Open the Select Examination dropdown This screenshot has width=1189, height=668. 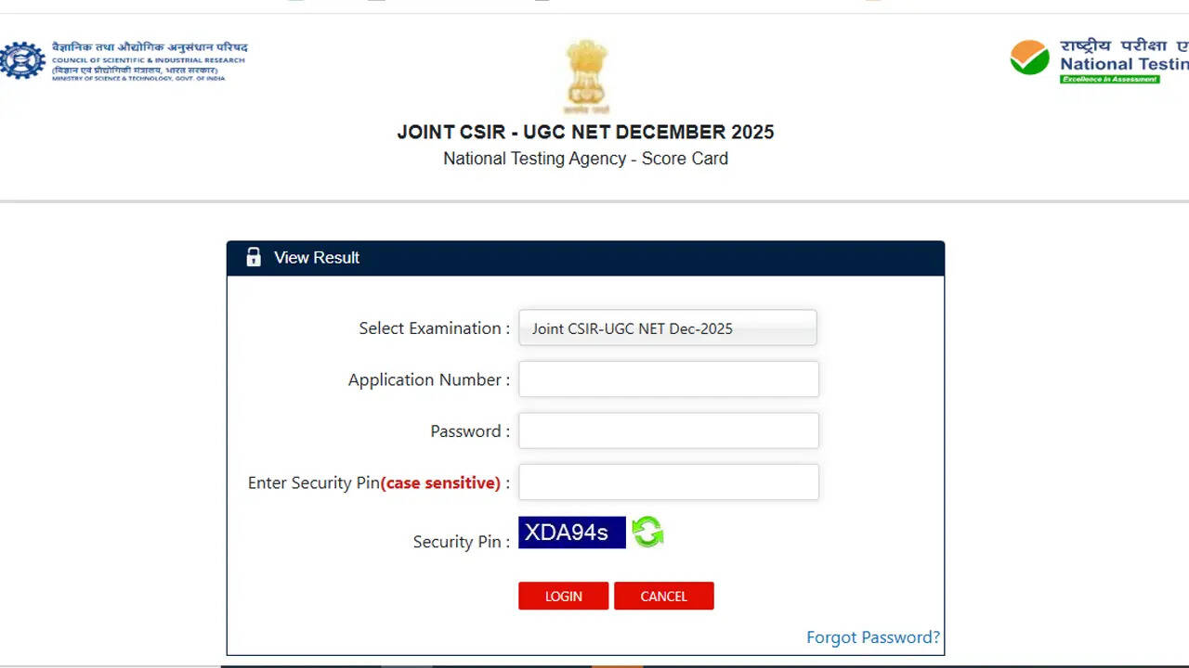pyautogui.click(x=667, y=328)
